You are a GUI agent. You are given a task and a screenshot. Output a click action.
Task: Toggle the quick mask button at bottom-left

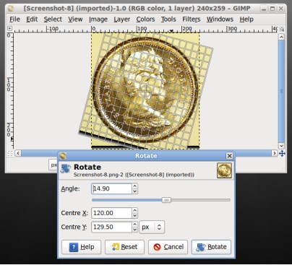pos(10,153)
